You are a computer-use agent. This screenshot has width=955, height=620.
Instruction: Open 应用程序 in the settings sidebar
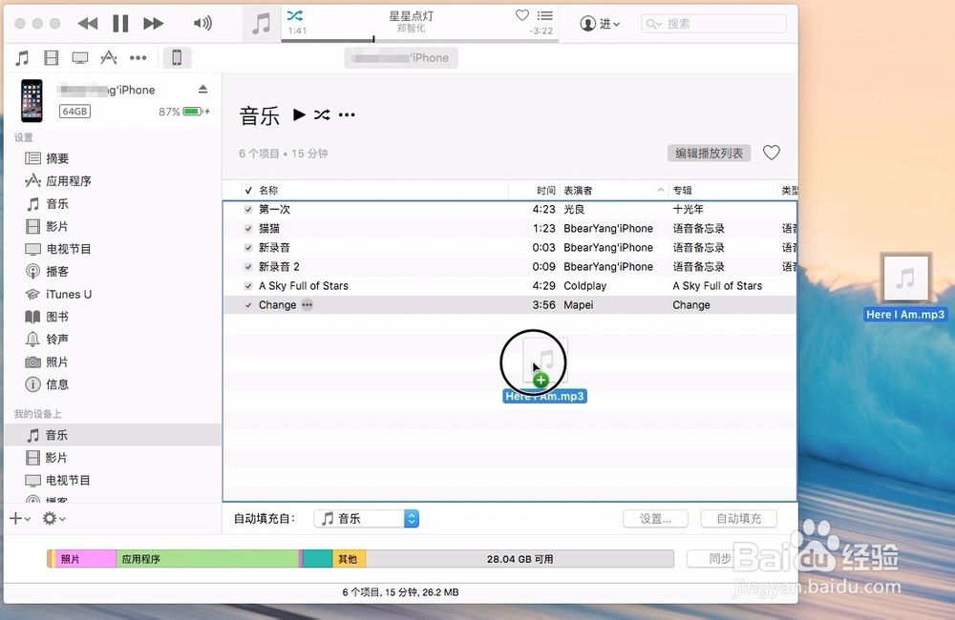coord(58,180)
